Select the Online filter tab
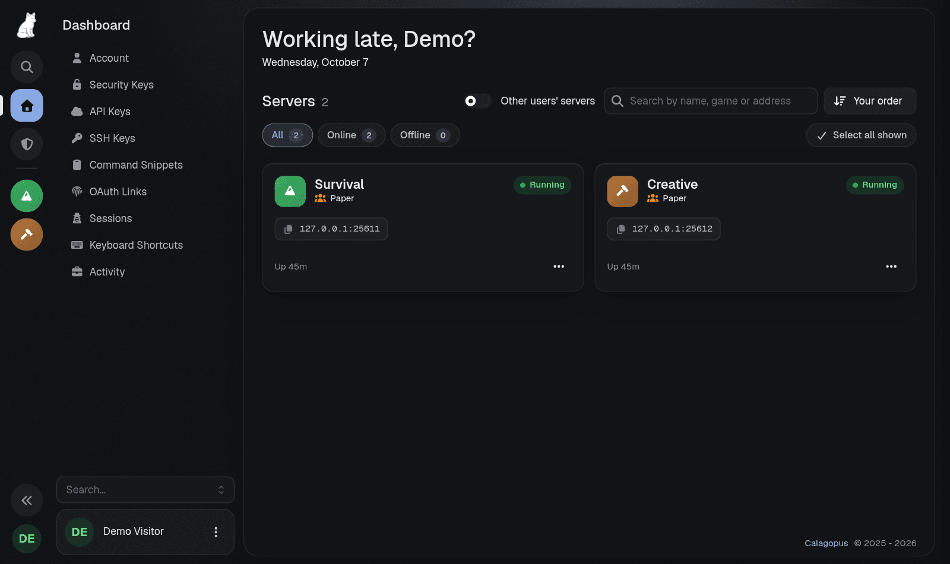Image resolution: width=950 pixels, height=564 pixels. point(351,135)
